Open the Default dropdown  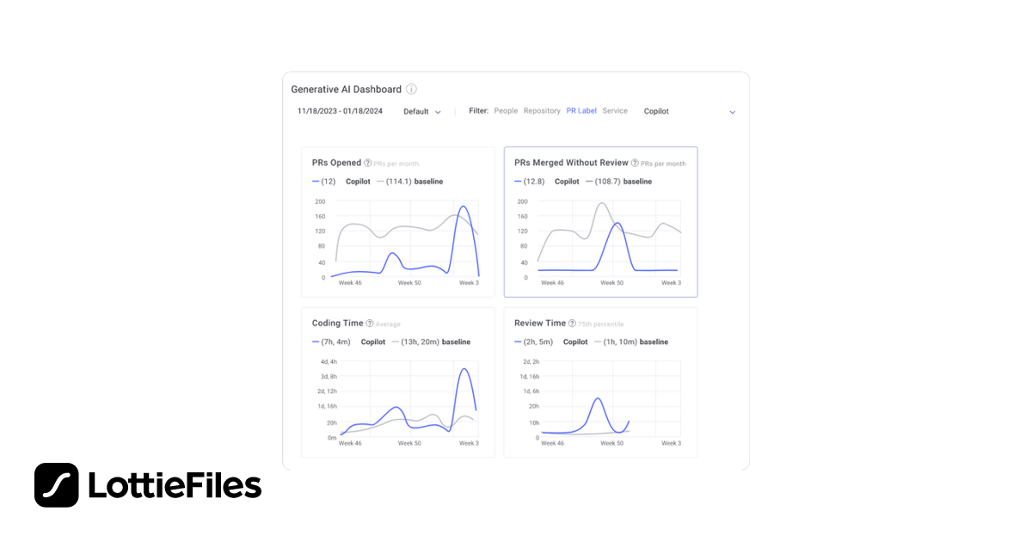(421, 112)
